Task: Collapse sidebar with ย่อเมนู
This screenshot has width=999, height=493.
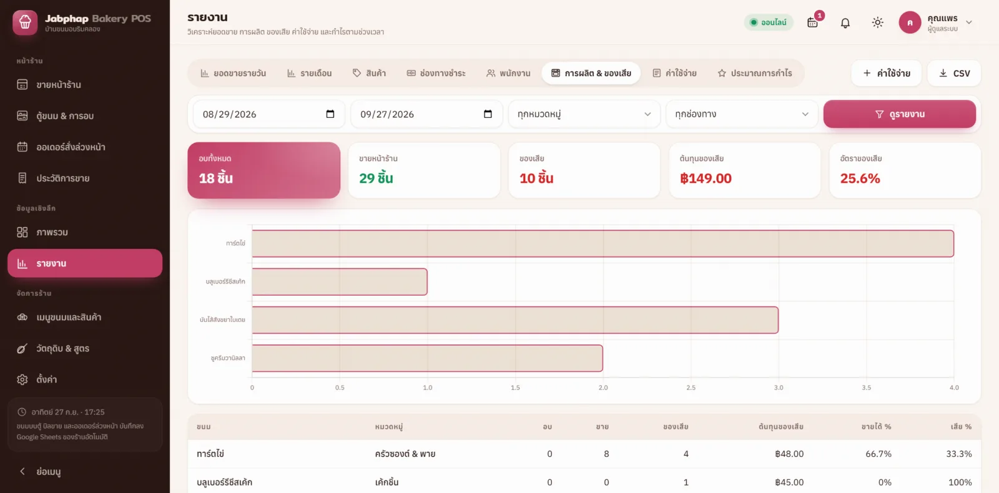Action: coord(85,472)
